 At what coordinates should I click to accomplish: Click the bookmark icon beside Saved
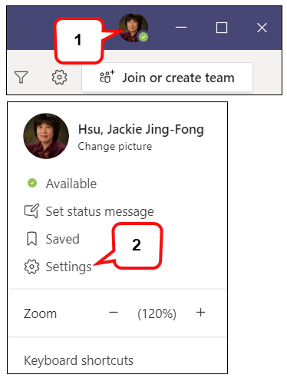coord(32,239)
